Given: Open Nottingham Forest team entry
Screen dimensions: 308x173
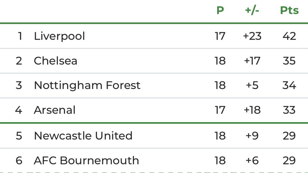Looking at the screenshot, I should click(x=87, y=85).
